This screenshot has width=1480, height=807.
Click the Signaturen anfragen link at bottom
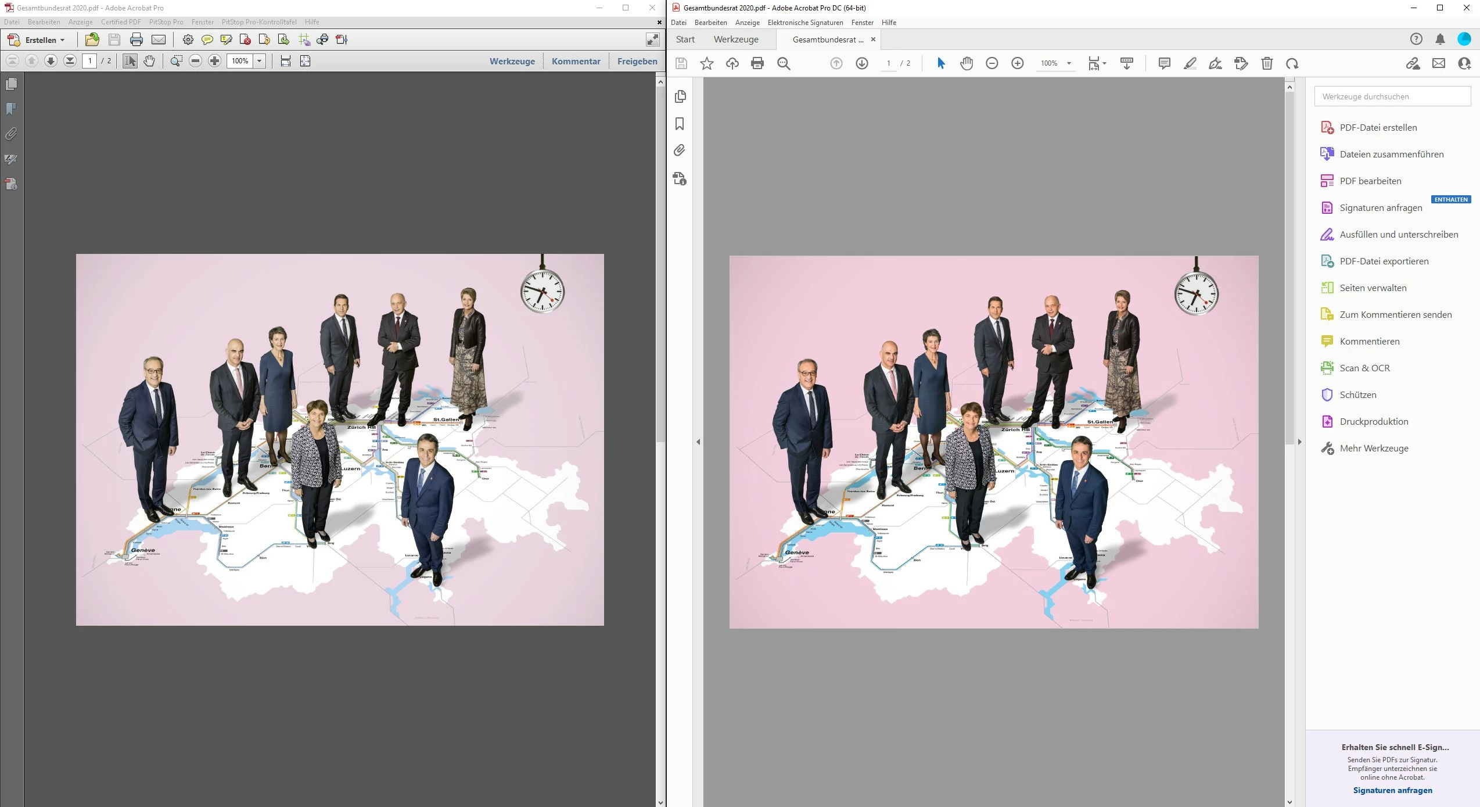(x=1392, y=790)
